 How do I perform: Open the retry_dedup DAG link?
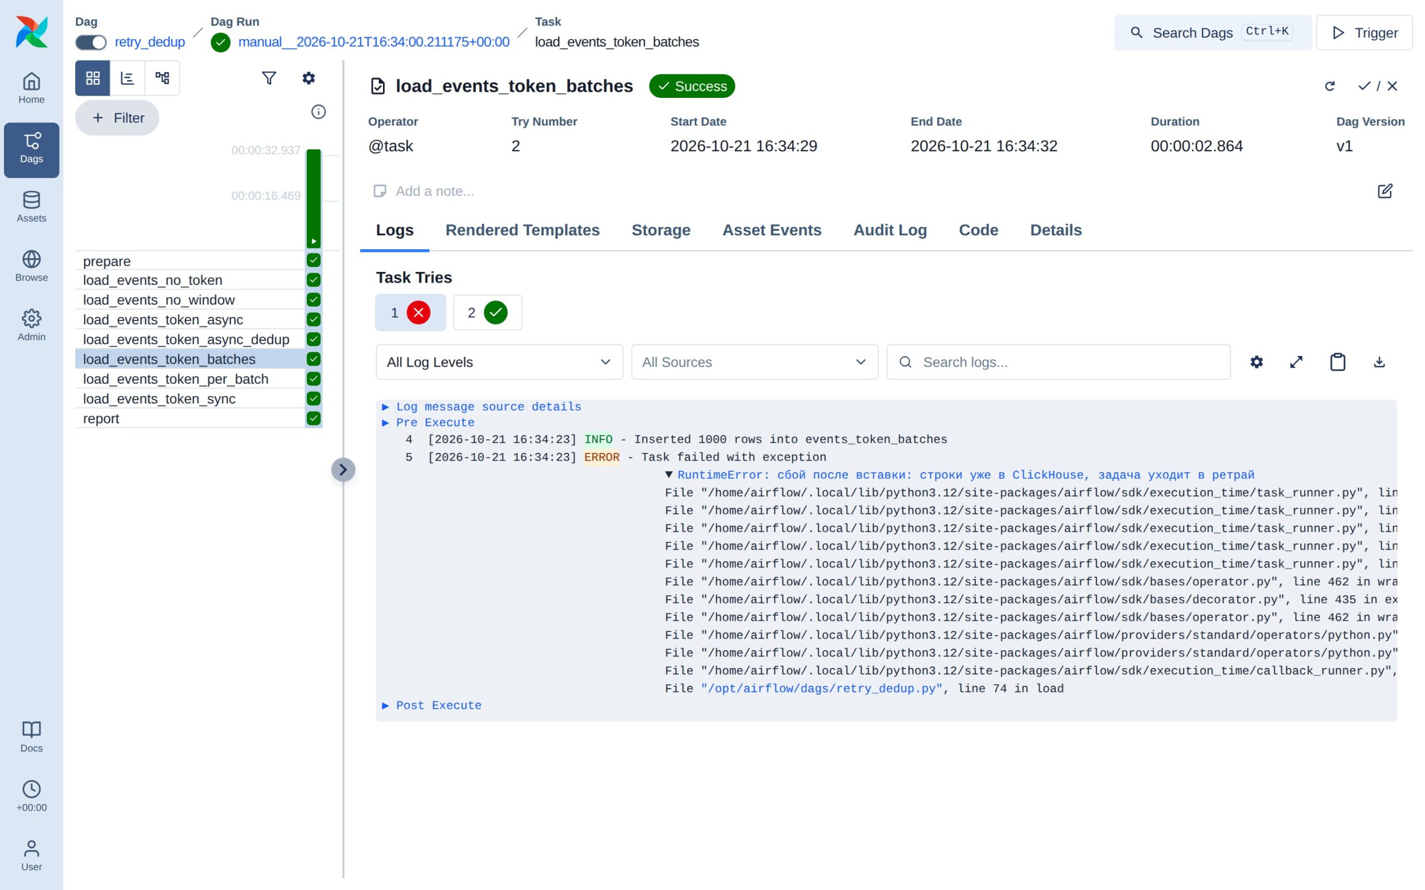(x=150, y=42)
